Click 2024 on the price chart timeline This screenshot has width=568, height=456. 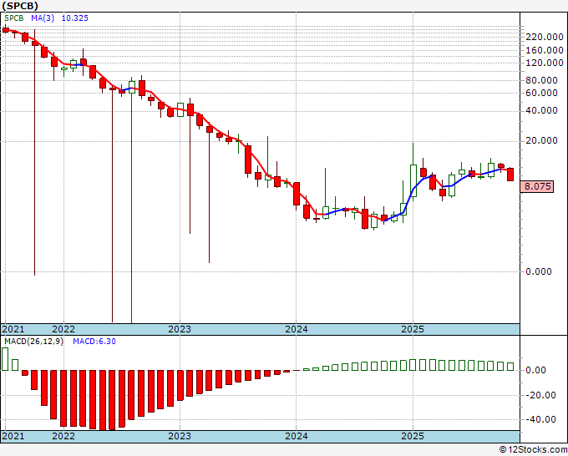[x=297, y=329]
